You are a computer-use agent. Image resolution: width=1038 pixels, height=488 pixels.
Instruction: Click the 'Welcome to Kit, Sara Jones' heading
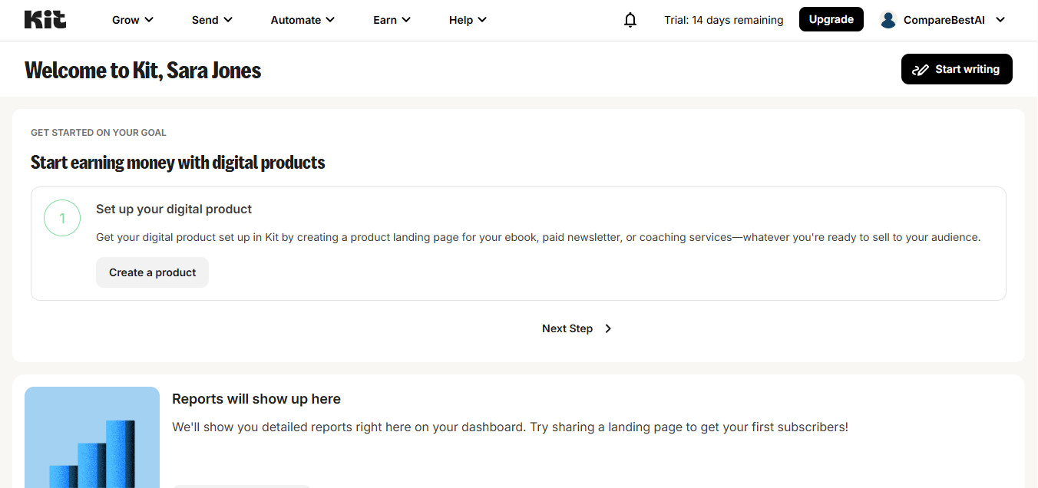(x=143, y=70)
